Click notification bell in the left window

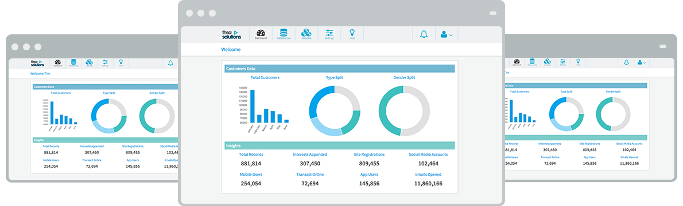[170, 63]
